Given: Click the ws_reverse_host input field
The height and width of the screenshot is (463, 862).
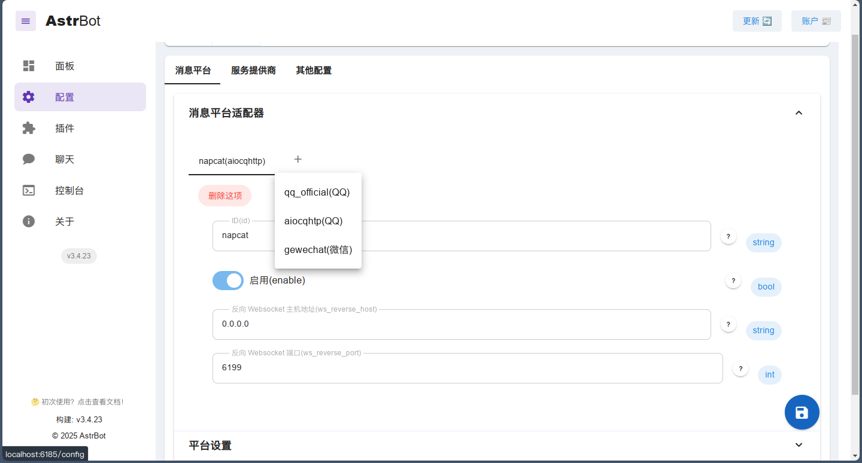Looking at the screenshot, I should (x=461, y=324).
